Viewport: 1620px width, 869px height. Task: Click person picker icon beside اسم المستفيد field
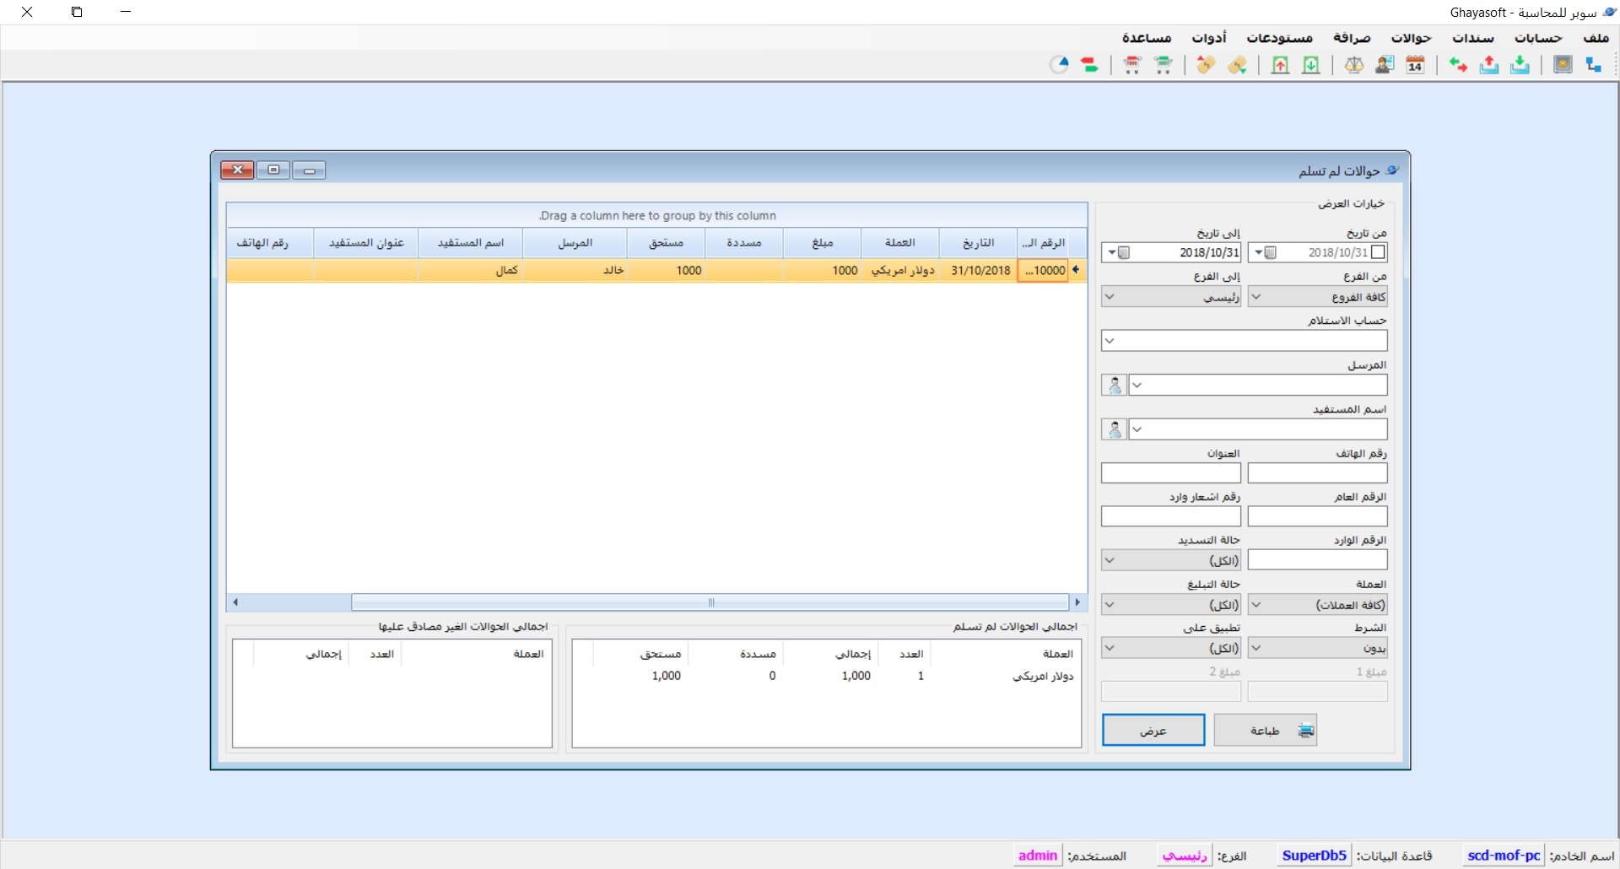[1114, 429]
